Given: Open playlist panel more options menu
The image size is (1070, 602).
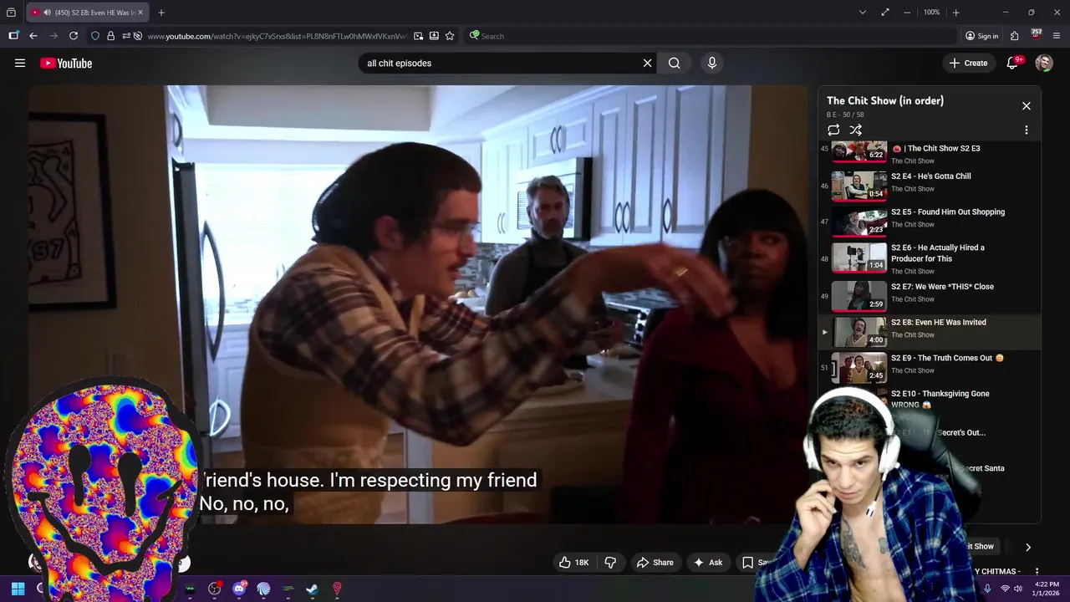Looking at the screenshot, I should point(1027,130).
